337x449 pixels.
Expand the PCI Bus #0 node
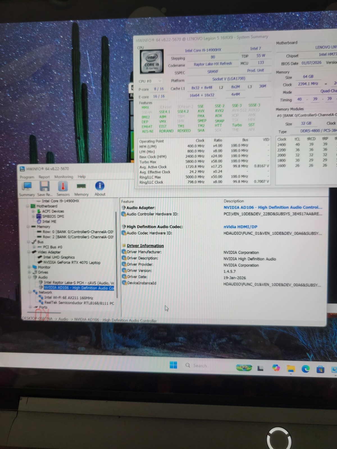[34, 247]
